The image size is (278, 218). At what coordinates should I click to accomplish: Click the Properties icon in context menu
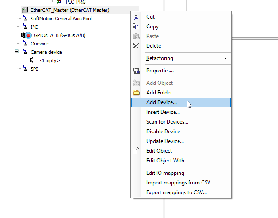[x=136, y=71]
